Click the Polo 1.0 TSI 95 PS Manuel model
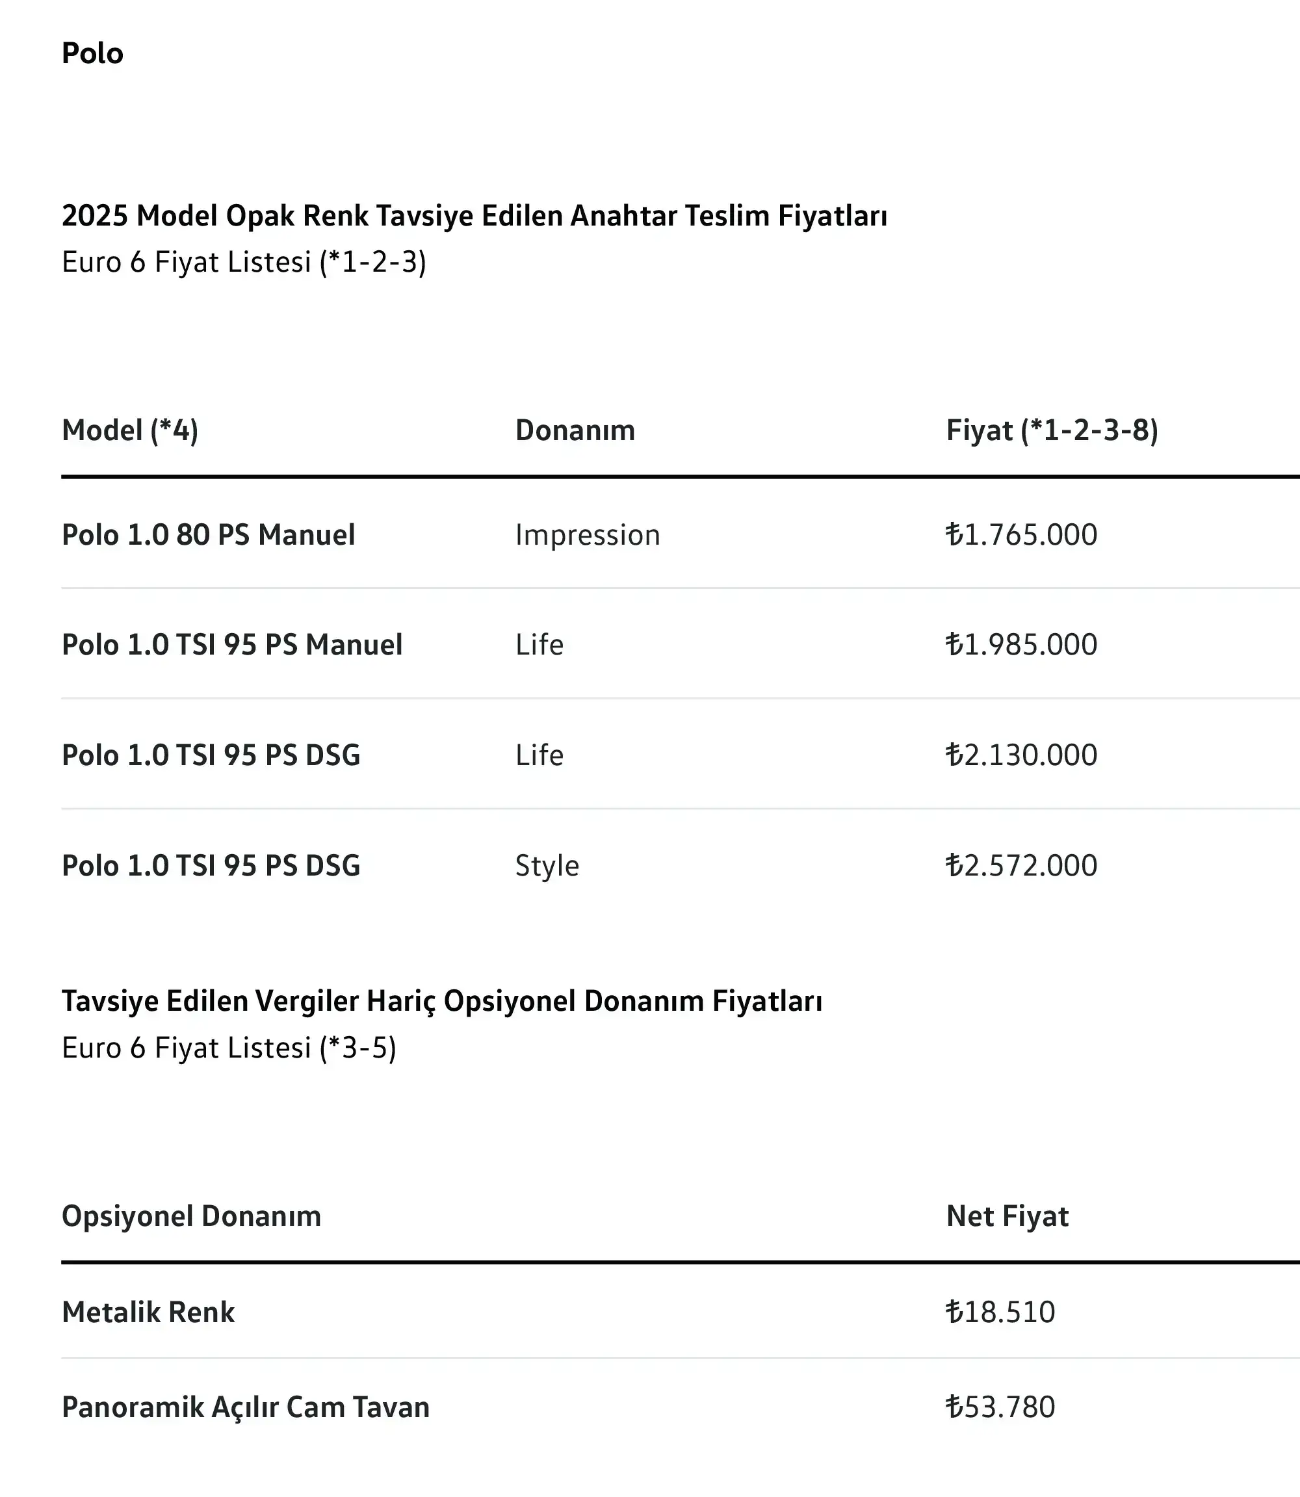This screenshot has width=1300, height=1497. [232, 645]
